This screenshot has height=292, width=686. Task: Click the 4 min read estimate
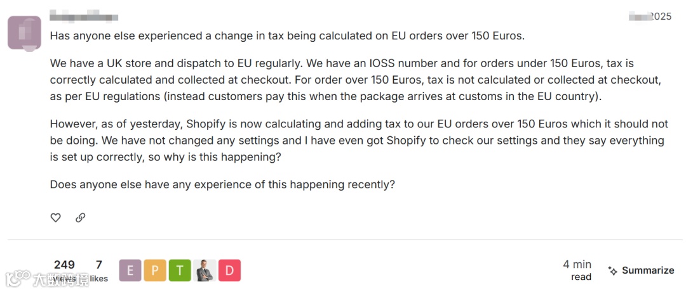(x=577, y=270)
